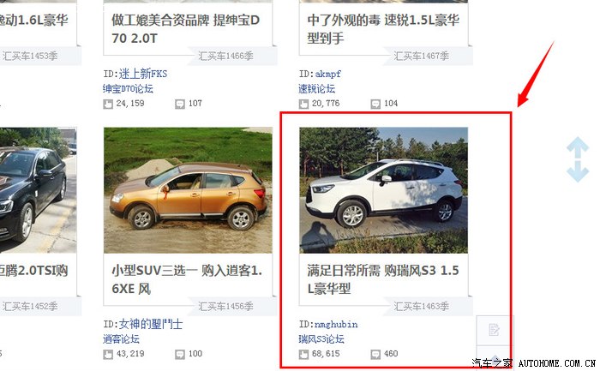Open article 满足日常所需 购瑞风S3
Image resolution: width=600 pixels, height=371 pixels.
tap(383, 279)
